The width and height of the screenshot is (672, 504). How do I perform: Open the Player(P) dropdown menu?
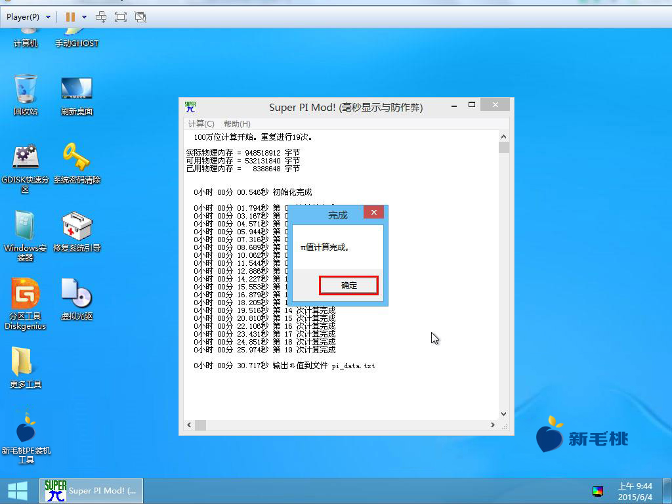pyautogui.click(x=29, y=17)
